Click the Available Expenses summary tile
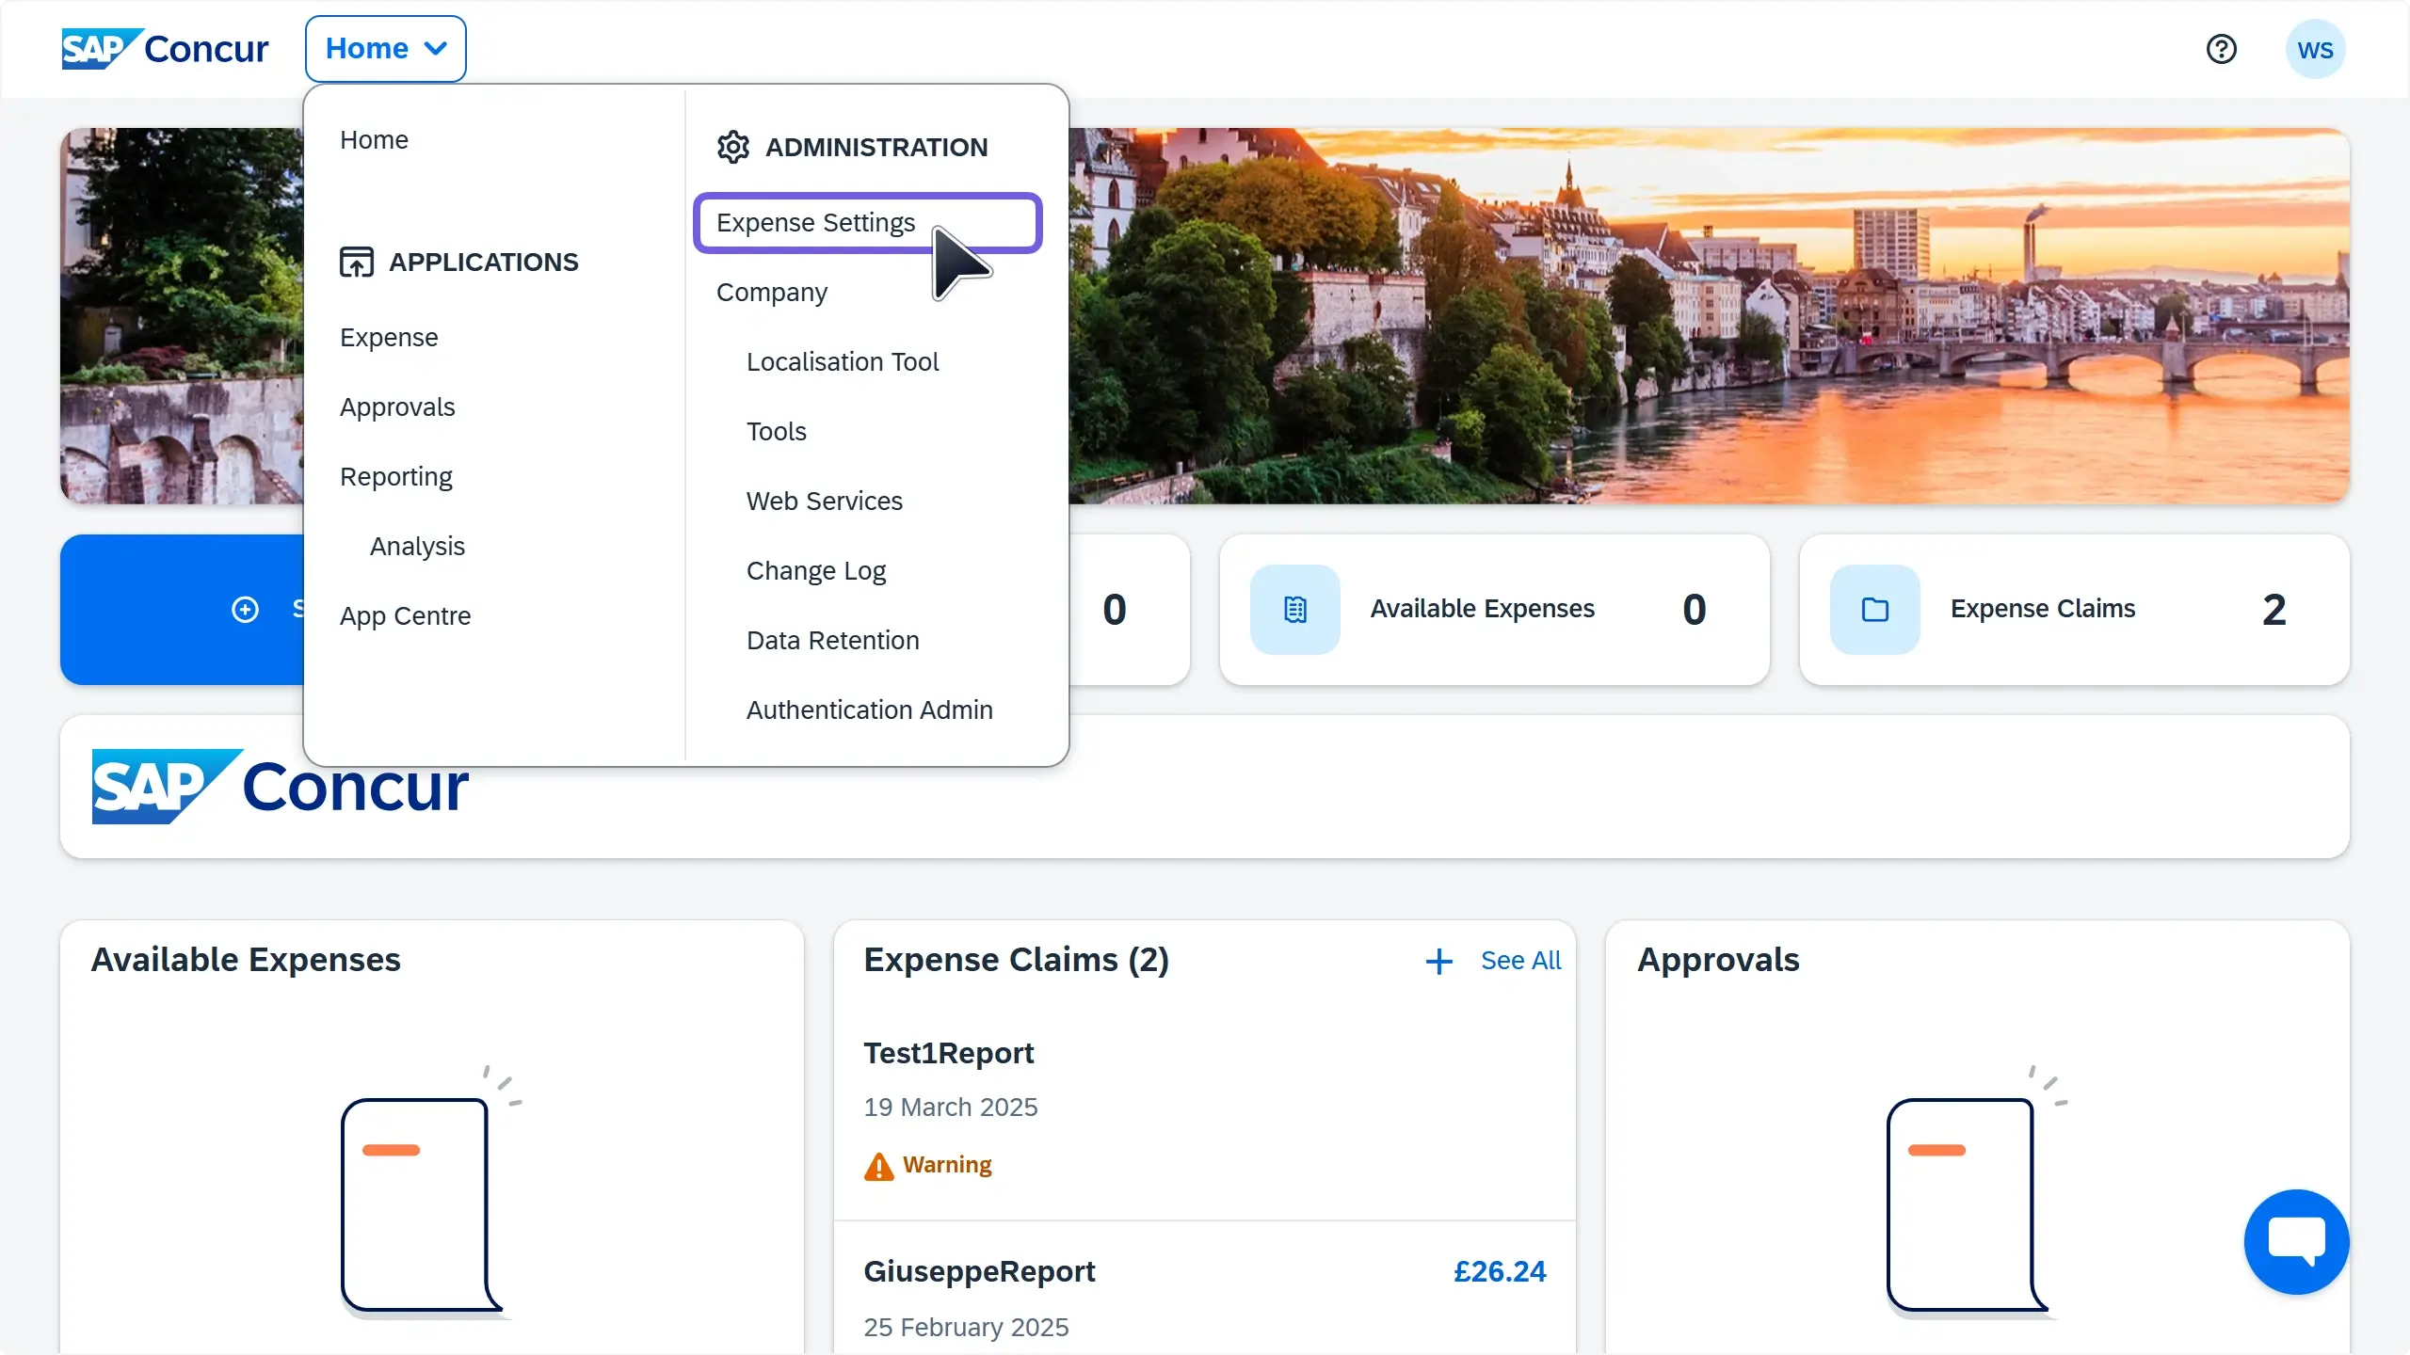 click(x=1495, y=610)
